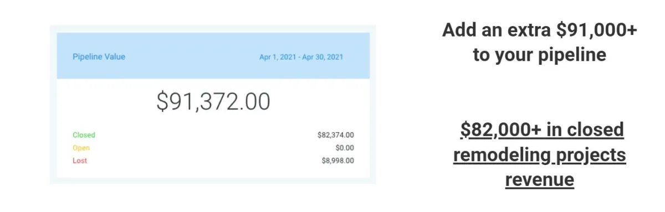Screen dimensions: 665x212
Task: Select the $91,372.00 total amount
Action: [213, 102]
